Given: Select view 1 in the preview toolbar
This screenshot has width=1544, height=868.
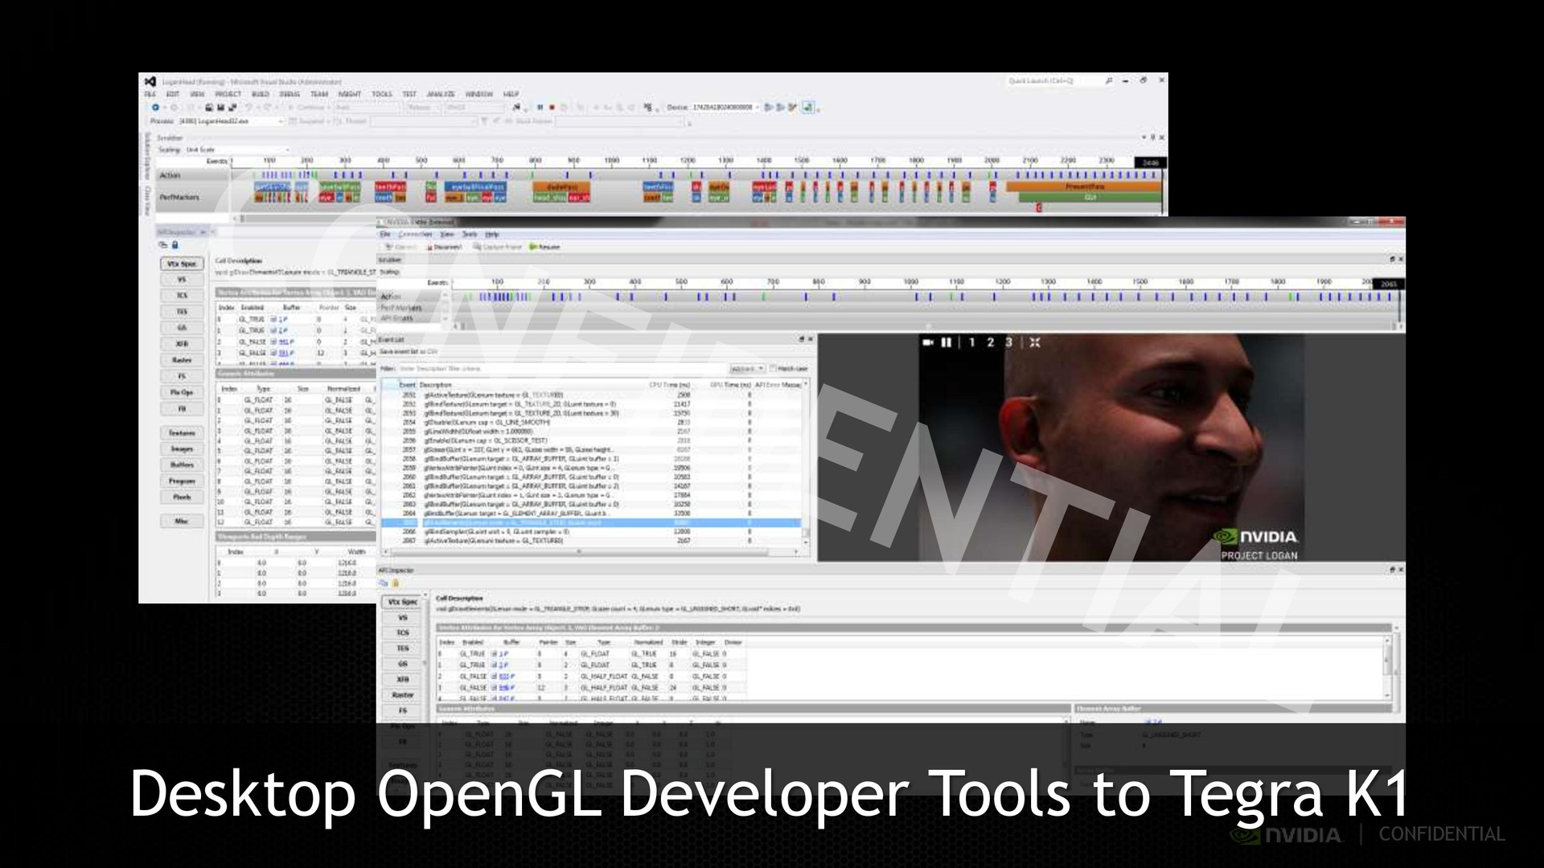Looking at the screenshot, I should click(x=971, y=342).
